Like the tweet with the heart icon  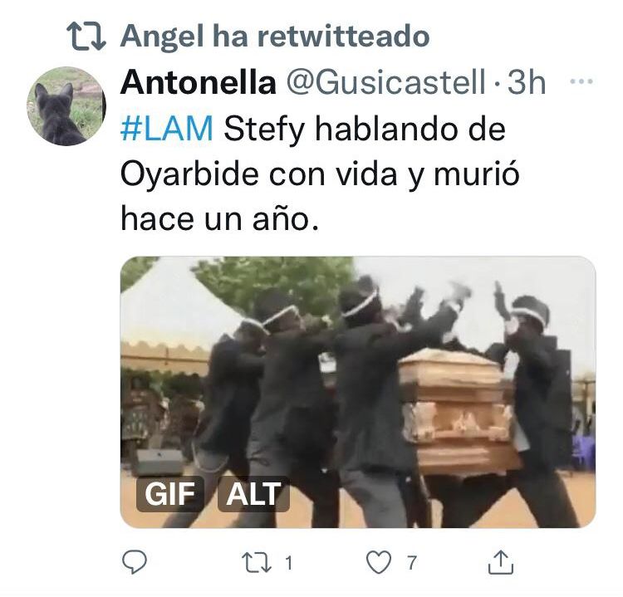click(x=379, y=562)
